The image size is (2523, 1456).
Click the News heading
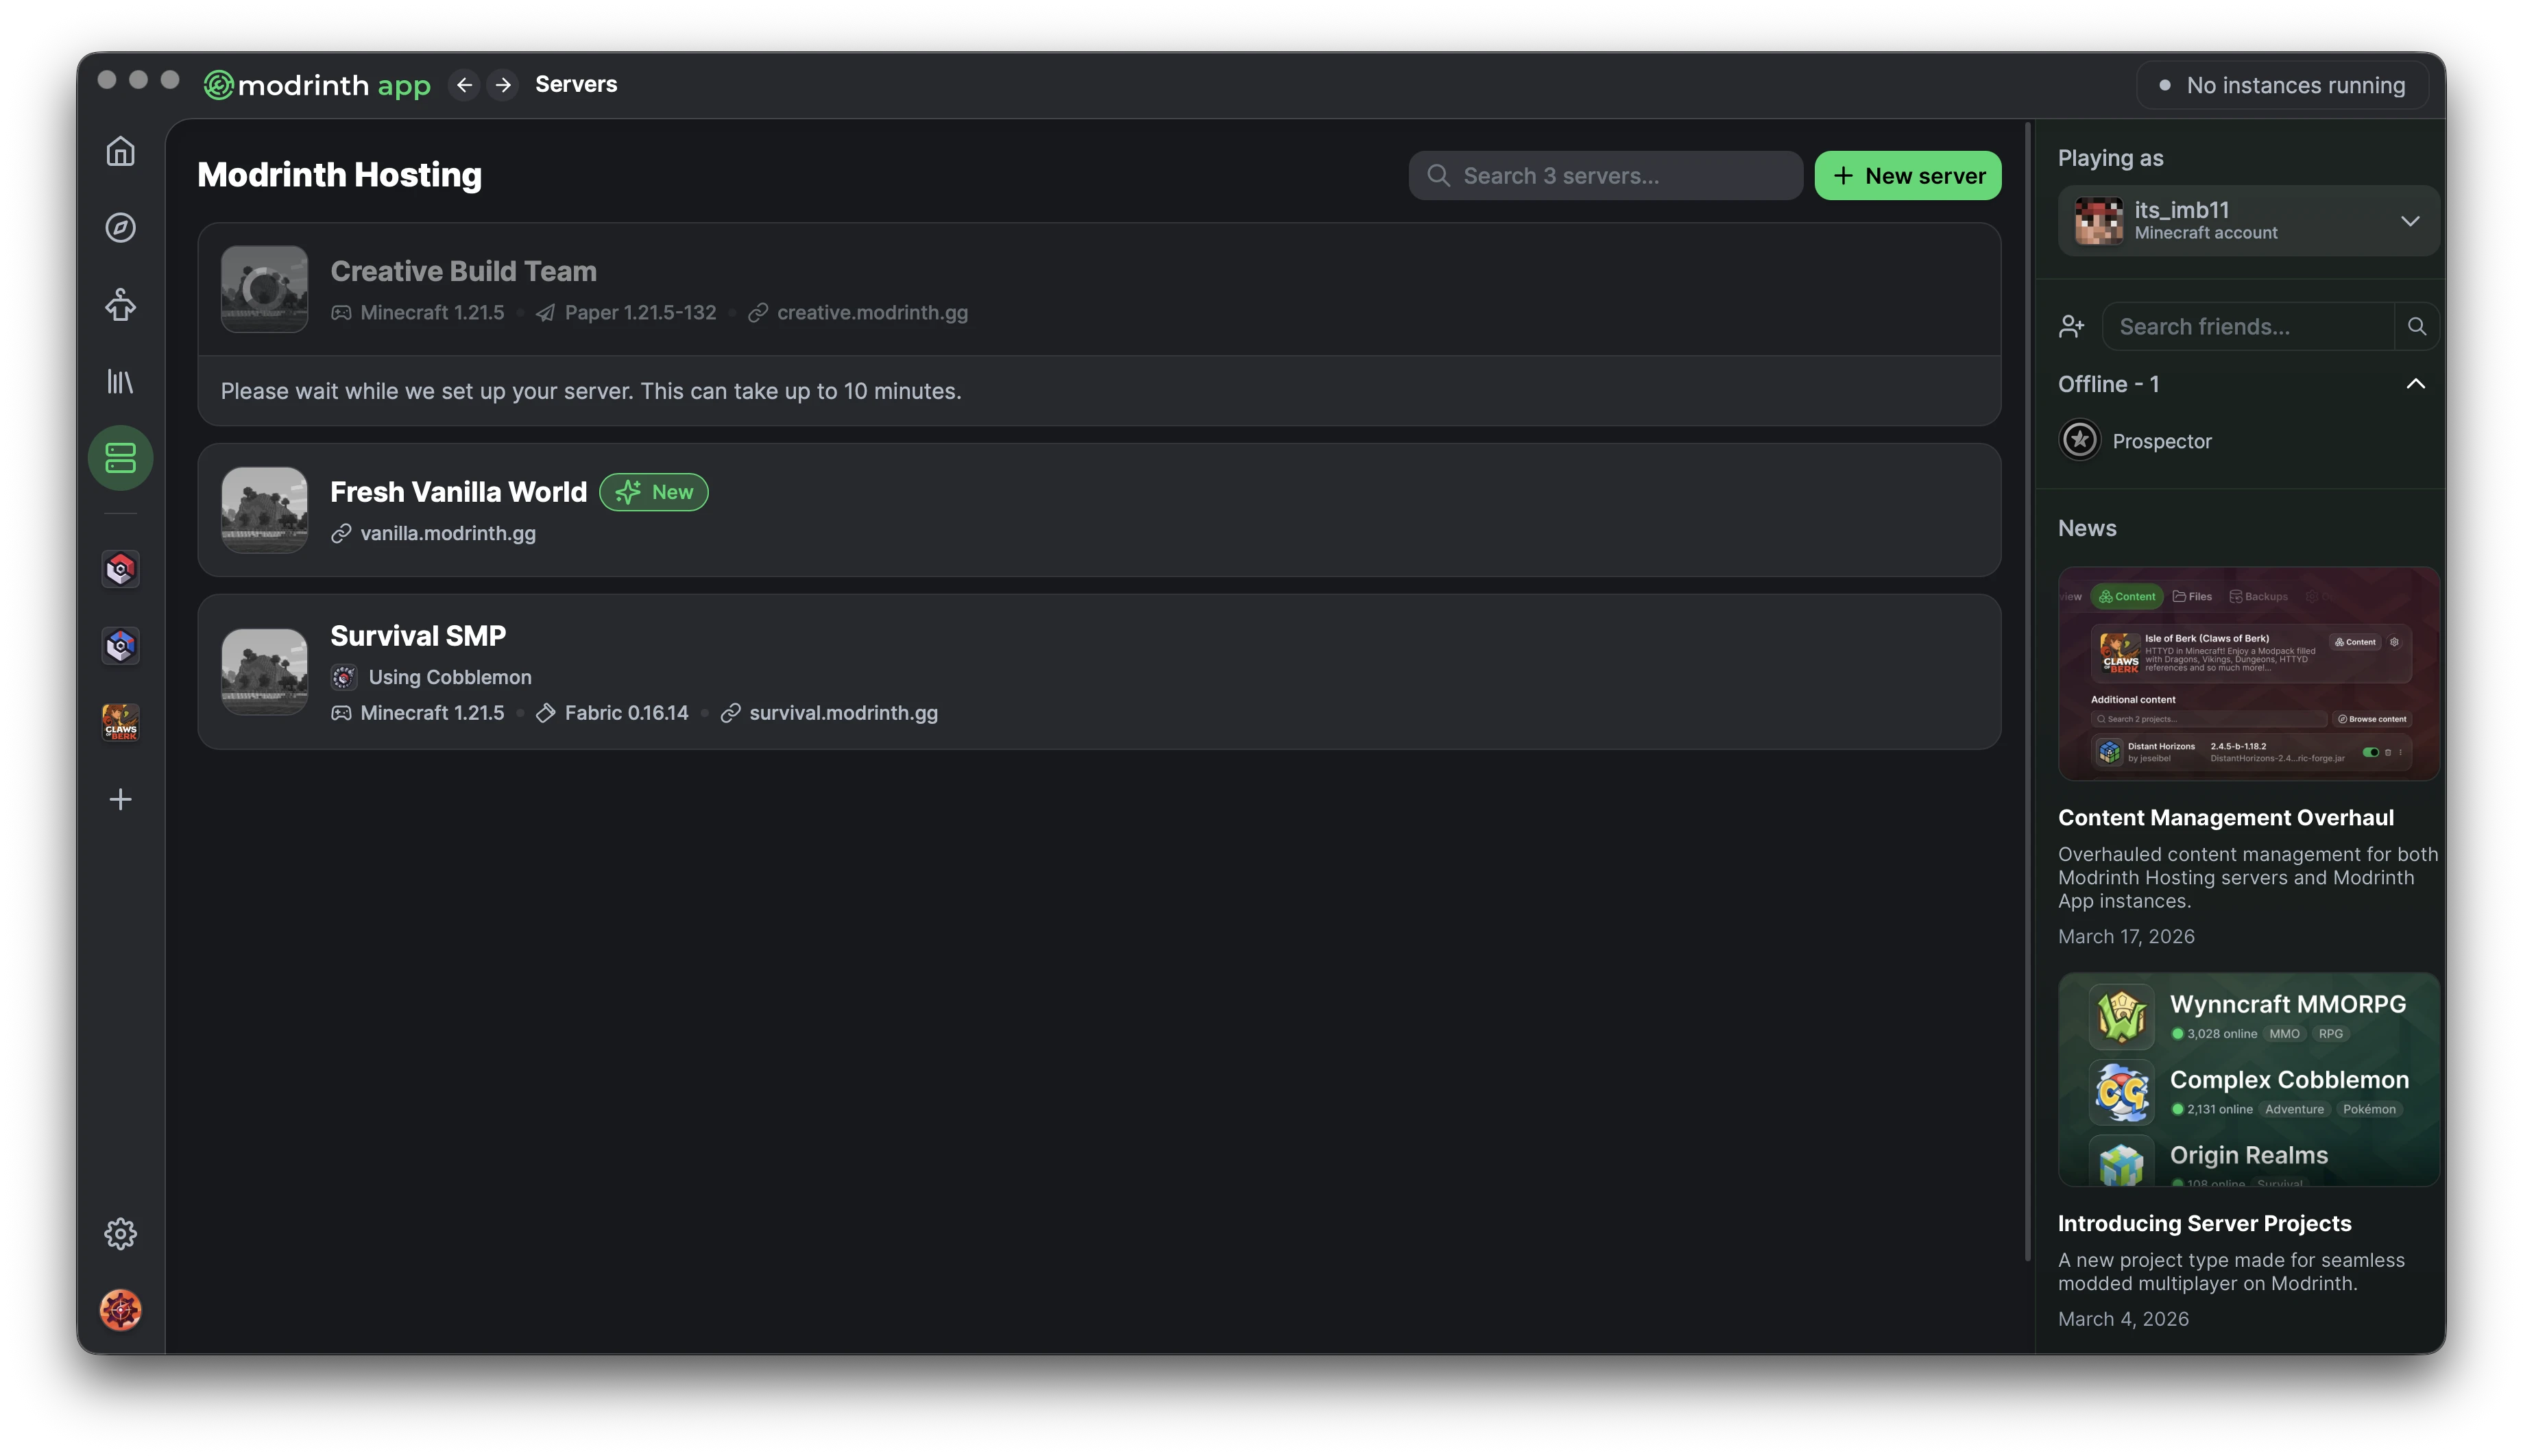tap(2087, 528)
